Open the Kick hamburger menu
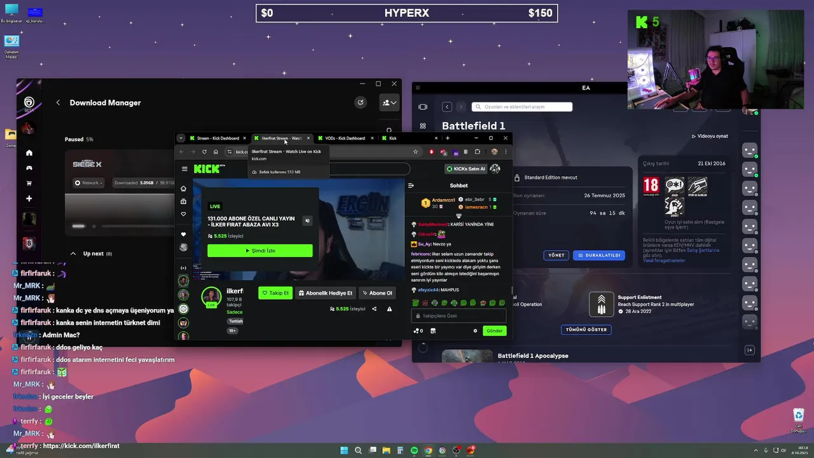Screen dimensions: 814x458 pyautogui.click(x=184, y=169)
